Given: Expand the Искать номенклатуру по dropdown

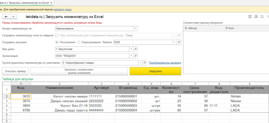Looking at the screenshot, I should [136, 29].
